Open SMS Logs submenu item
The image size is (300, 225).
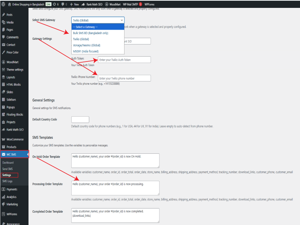[7, 181]
